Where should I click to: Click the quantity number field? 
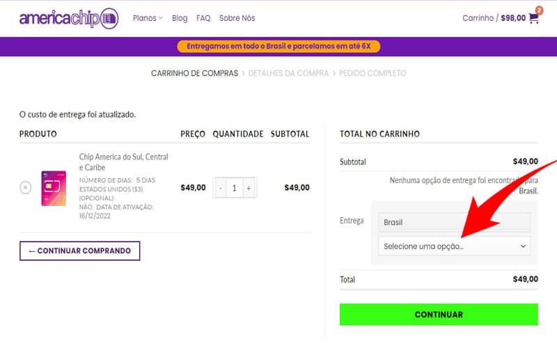(x=235, y=188)
